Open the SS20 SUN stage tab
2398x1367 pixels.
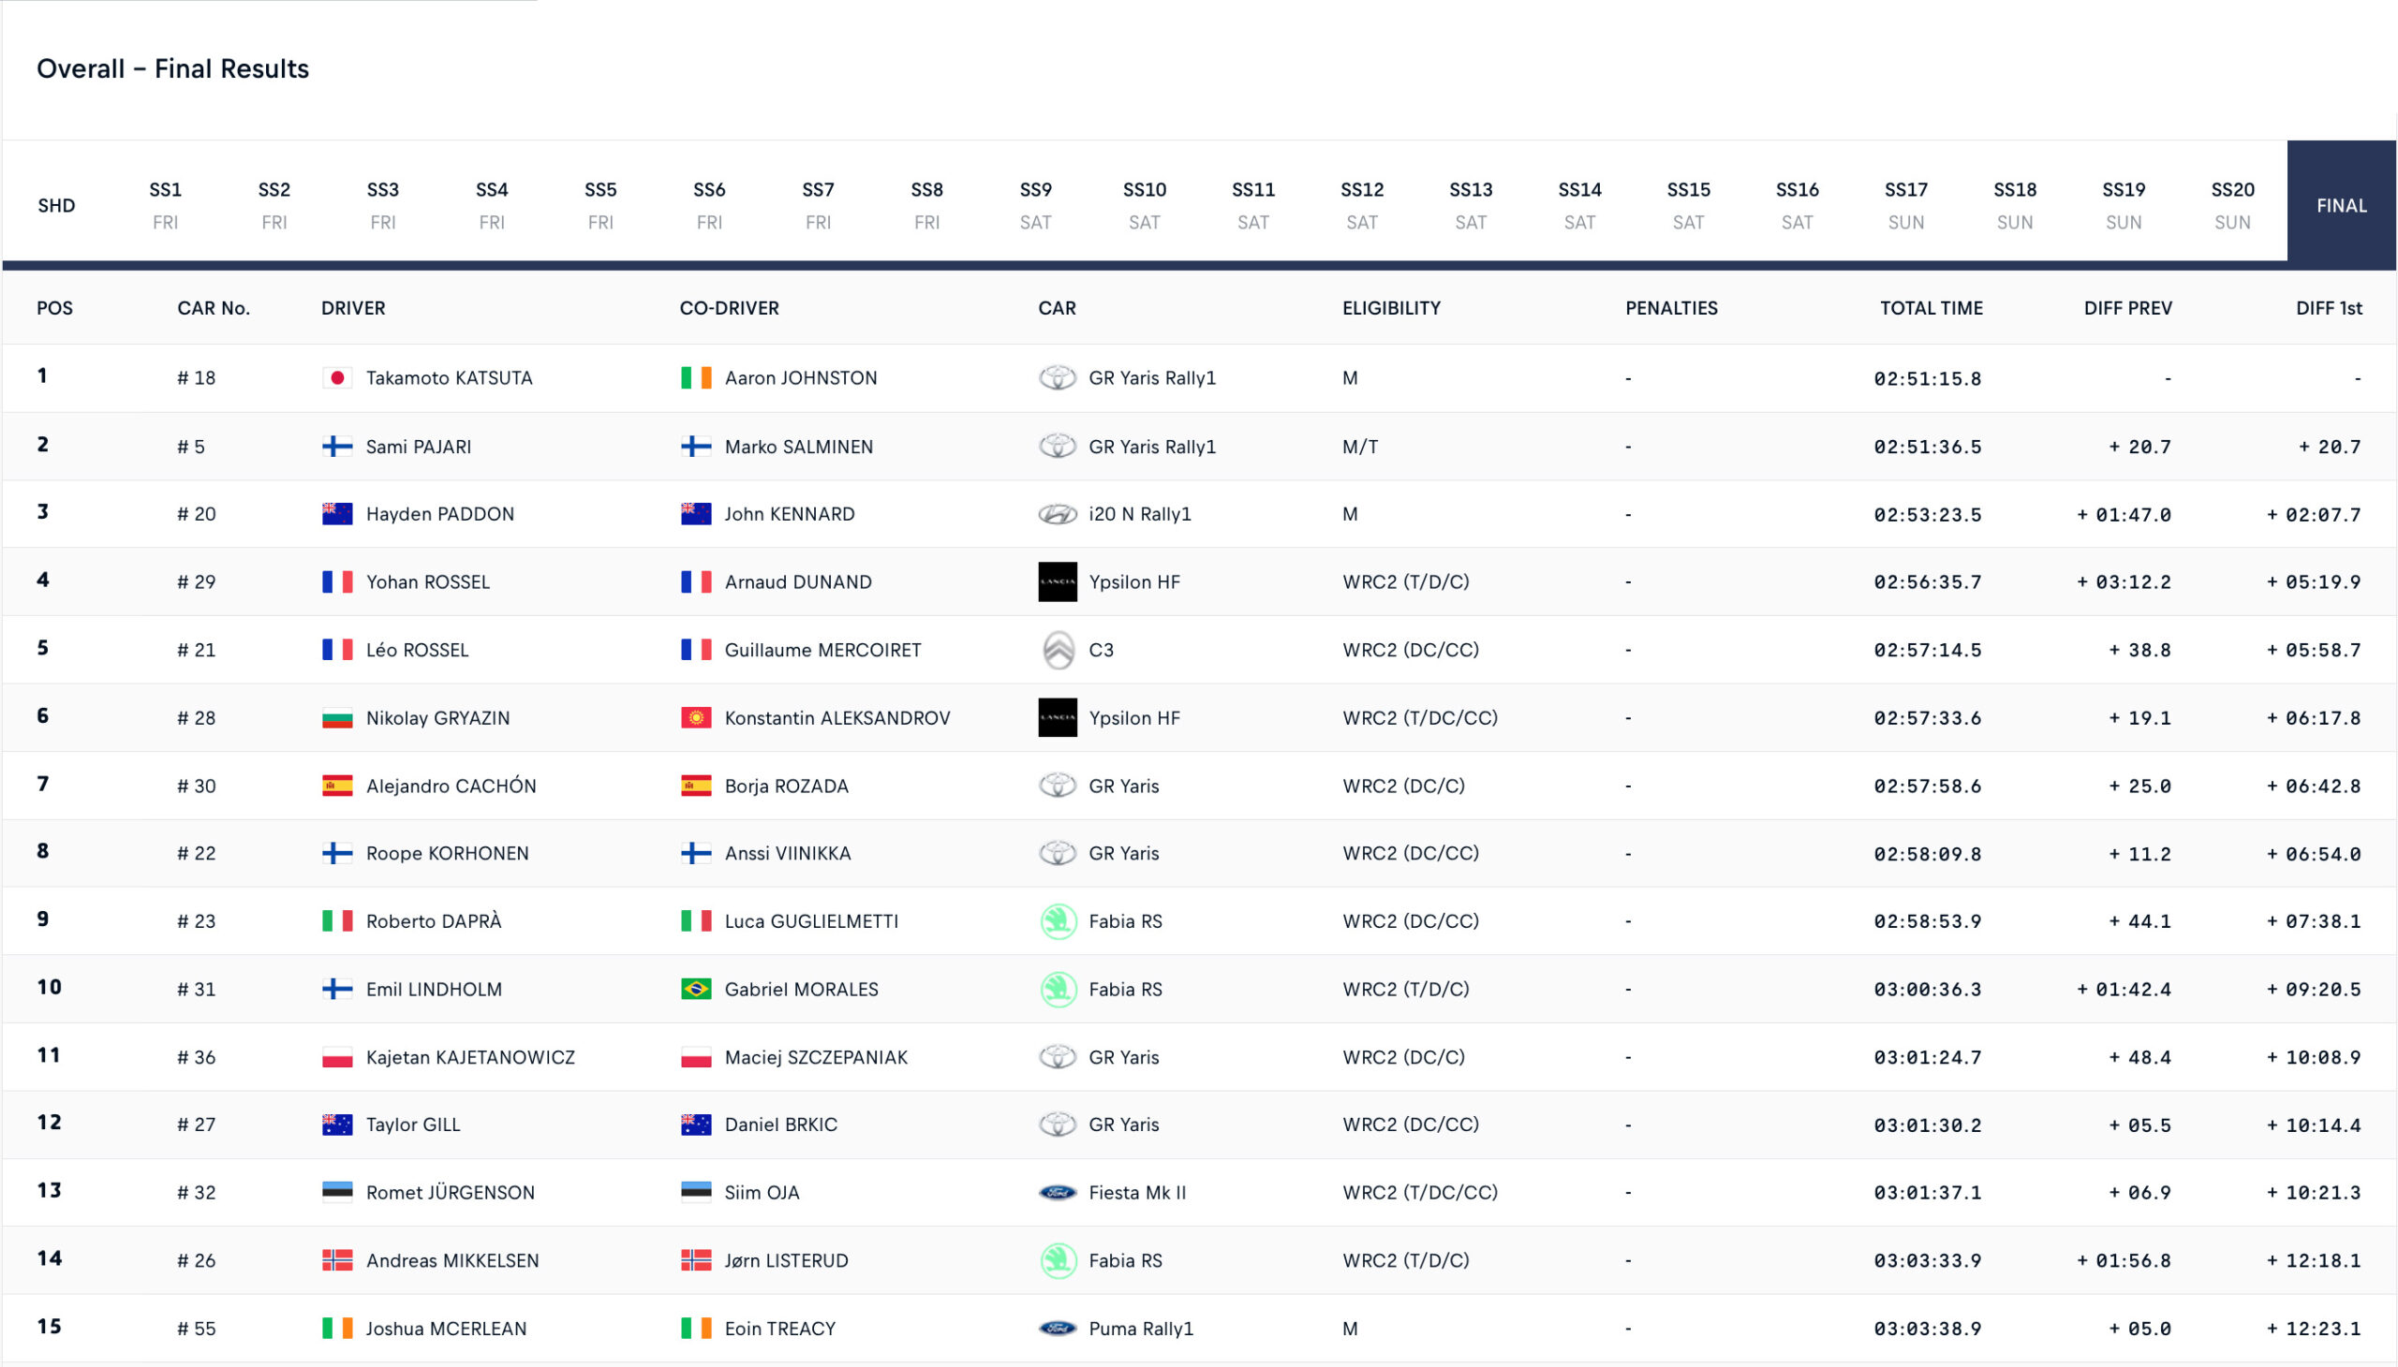click(x=2232, y=205)
